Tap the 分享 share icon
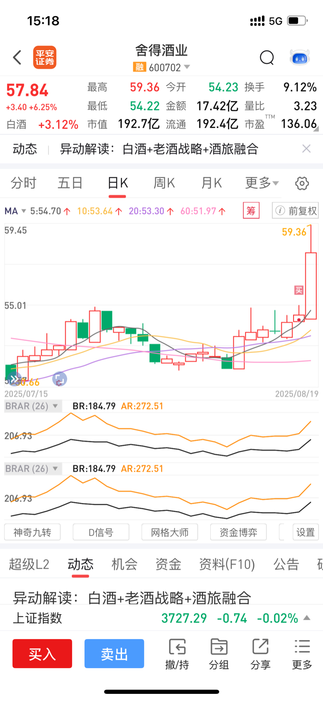 pyautogui.click(x=260, y=654)
